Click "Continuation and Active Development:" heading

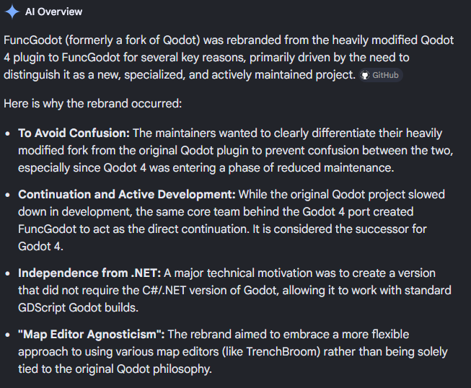[x=126, y=195]
